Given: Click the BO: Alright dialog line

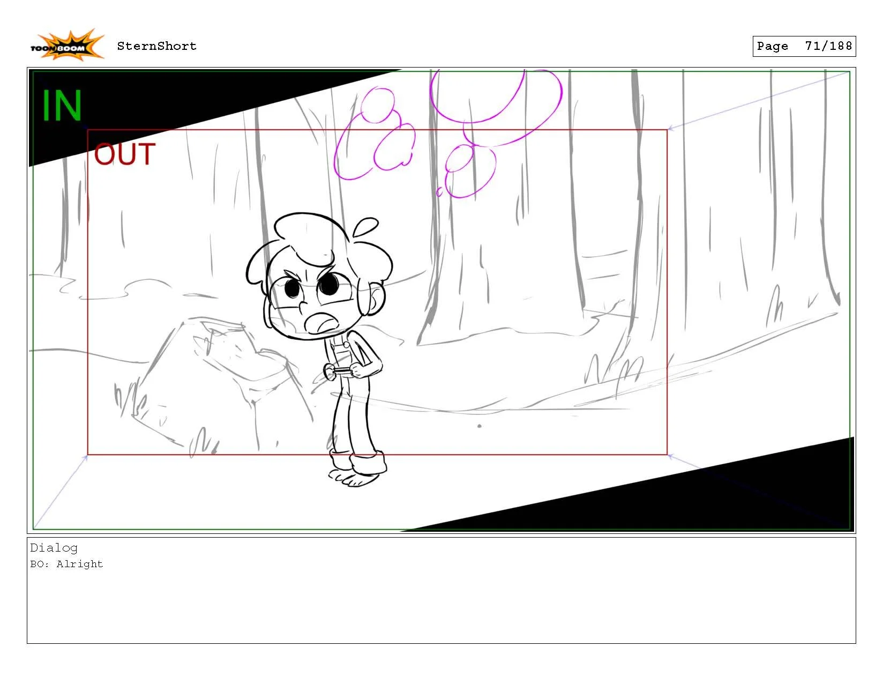Looking at the screenshot, I should pos(67,563).
